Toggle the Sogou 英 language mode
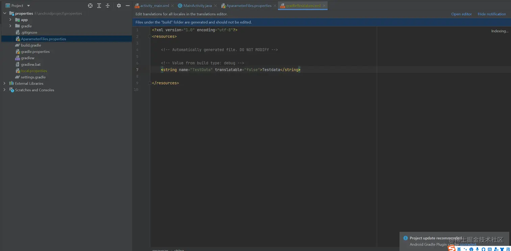The image size is (511, 251). click(x=459, y=249)
